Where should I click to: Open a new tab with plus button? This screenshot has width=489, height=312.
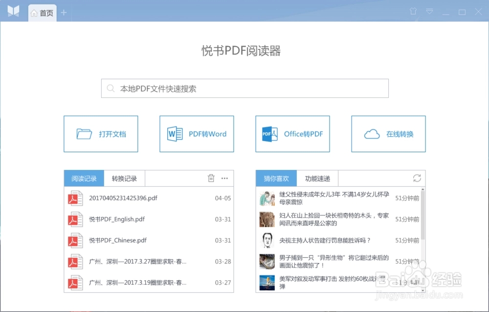pyautogui.click(x=64, y=13)
